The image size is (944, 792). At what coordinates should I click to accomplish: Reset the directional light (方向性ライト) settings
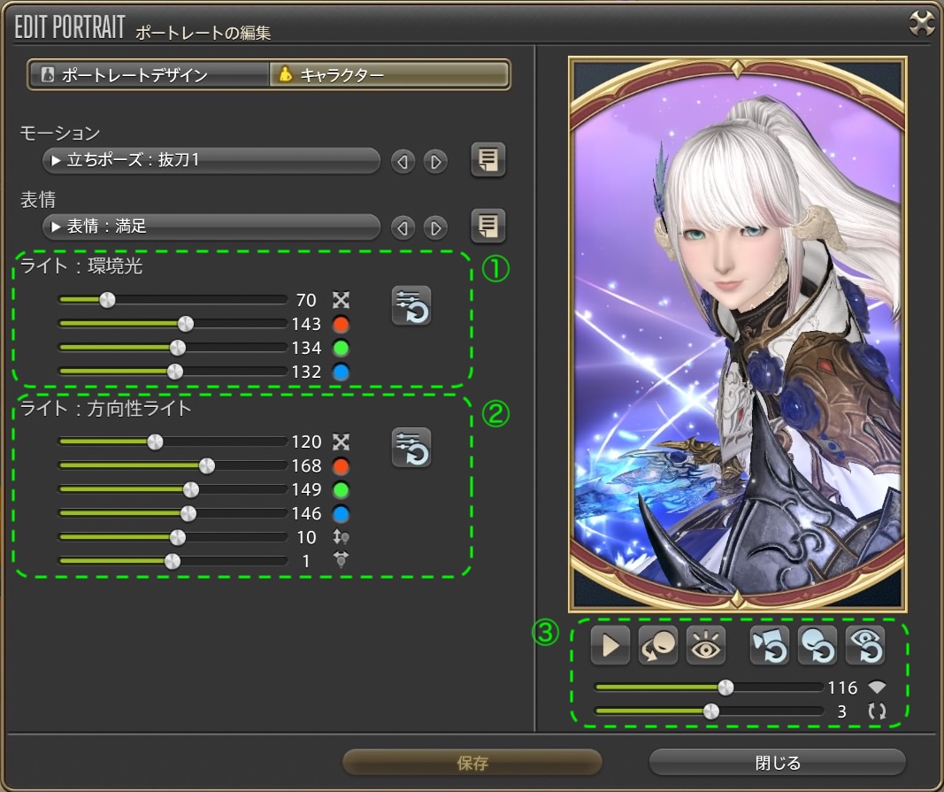coord(411,447)
